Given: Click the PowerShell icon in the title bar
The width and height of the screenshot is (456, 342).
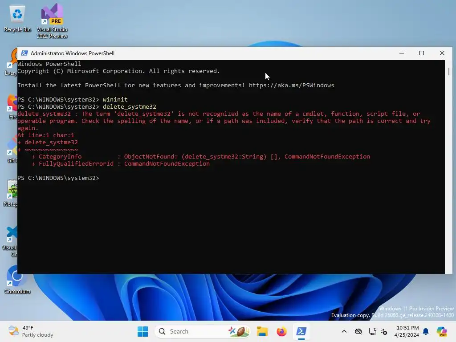Looking at the screenshot, I should tap(24, 53).
